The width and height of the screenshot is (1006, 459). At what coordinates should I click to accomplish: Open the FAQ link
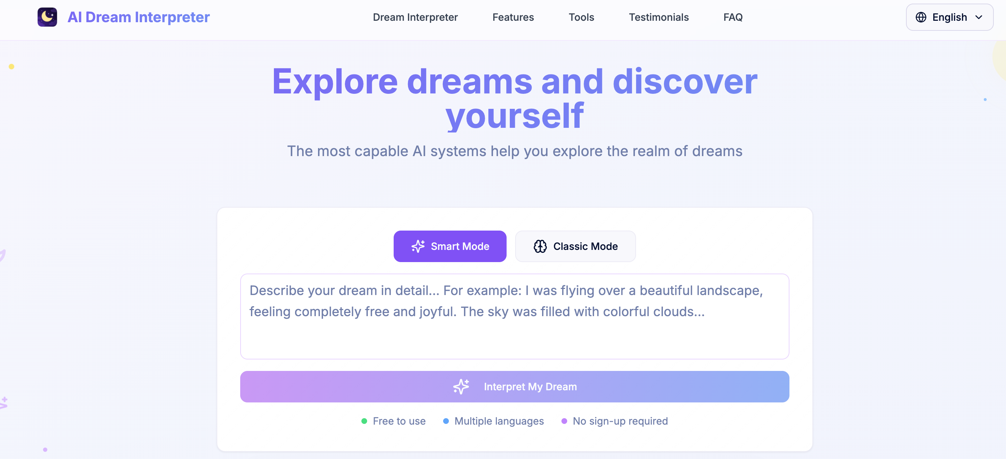(733, 17)
